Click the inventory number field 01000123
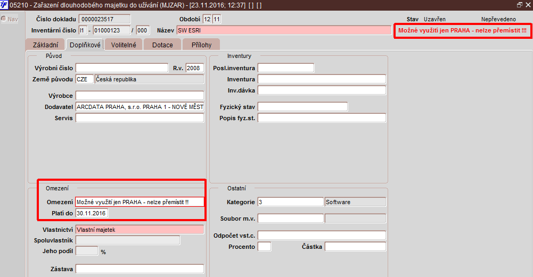The image size is (533, 277). [x=112, y=30]
